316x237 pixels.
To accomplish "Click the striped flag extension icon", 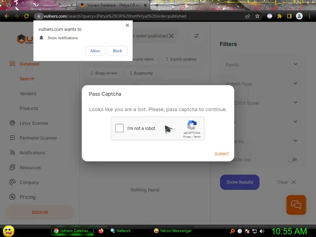I will [x=270, y=16].
